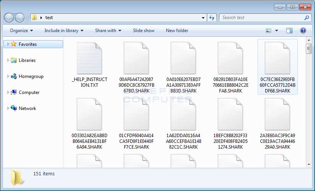315x191 pixels.
Task: Open the recent pages dropdown arrow
Action: [27, 18]
